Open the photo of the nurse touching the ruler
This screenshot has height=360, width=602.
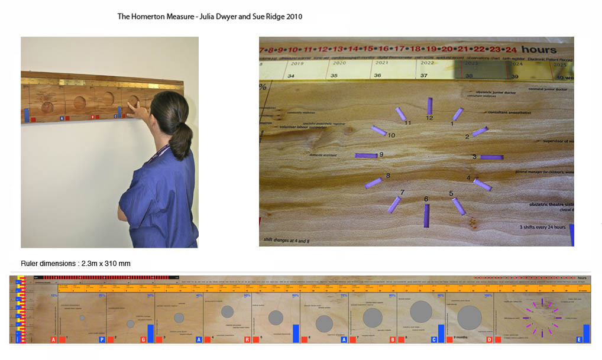[x=109, y=142]
